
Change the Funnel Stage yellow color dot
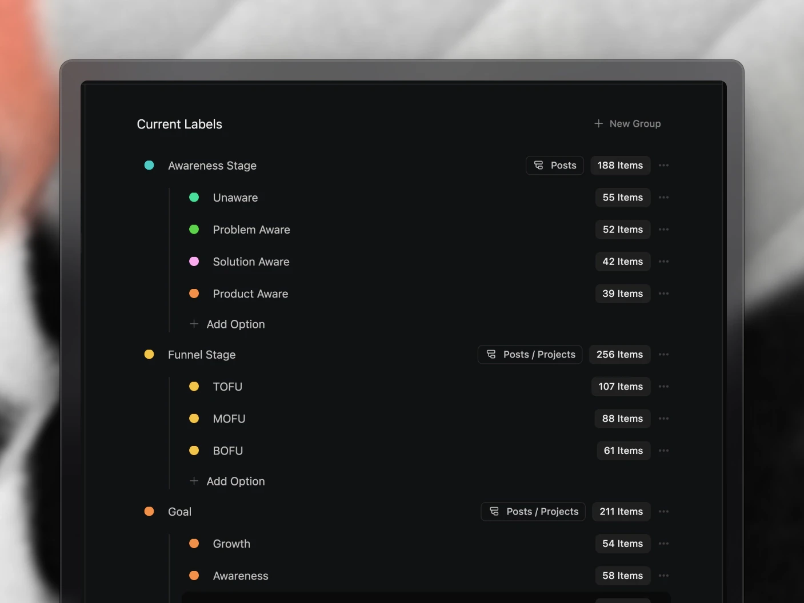pyautogui.click(x=149, y=355)
